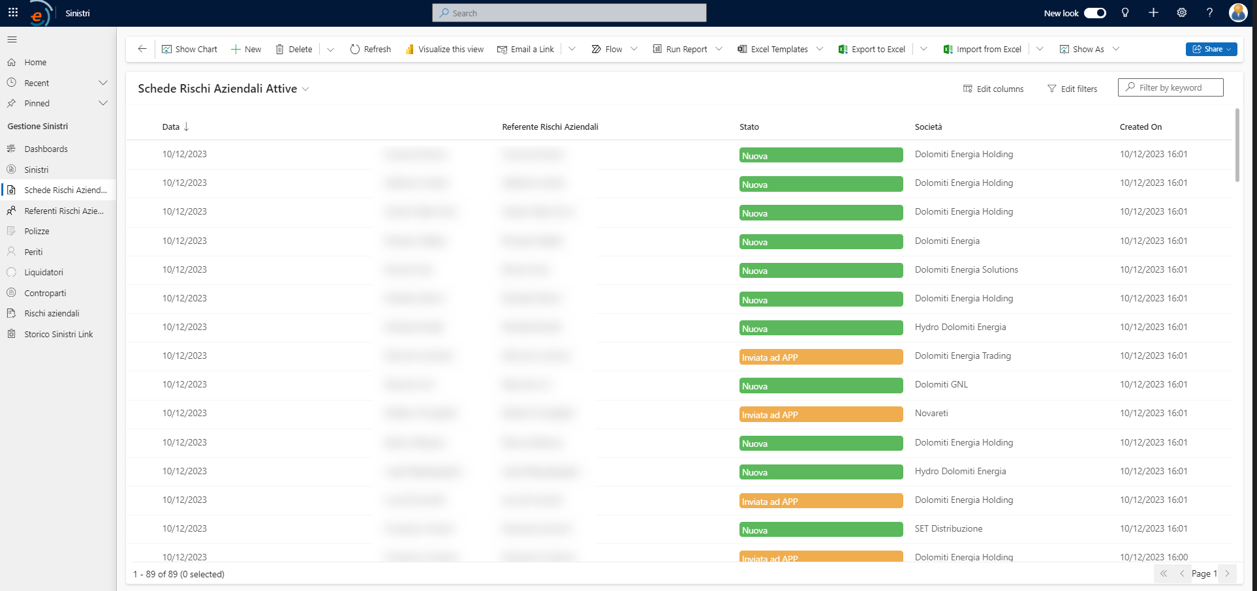1257x591 pixels.
Task: Click Export to Excel
Action: pos(872,49)
